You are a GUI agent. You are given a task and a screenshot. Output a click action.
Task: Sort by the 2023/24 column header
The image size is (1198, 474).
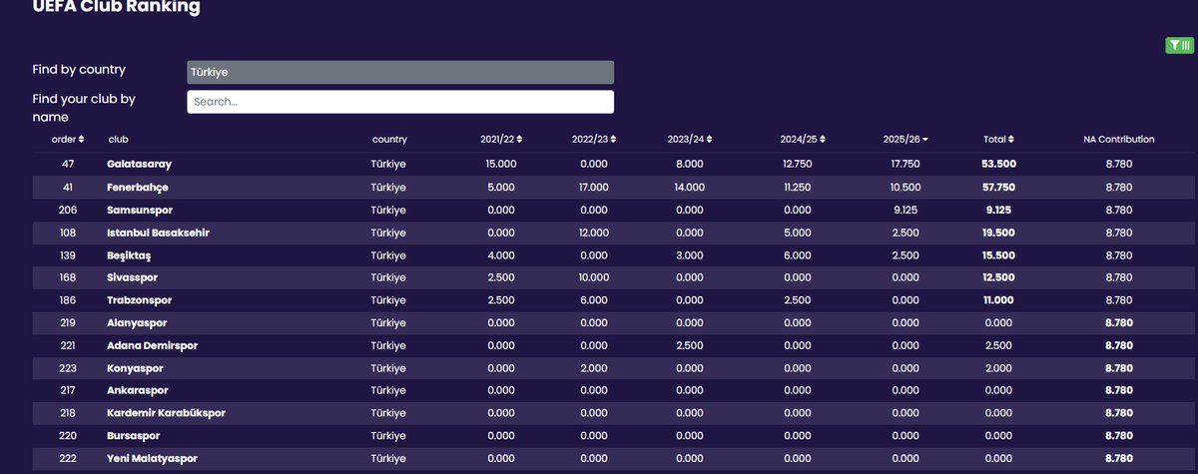[689, 140]
